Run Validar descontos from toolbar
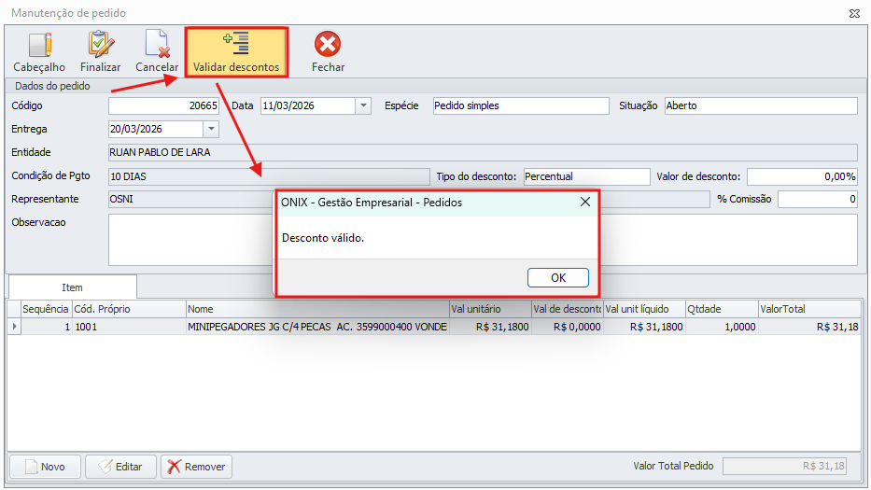The height and width of the screenshot is (490, 871). pyautogui.click(x=236, y=52)
